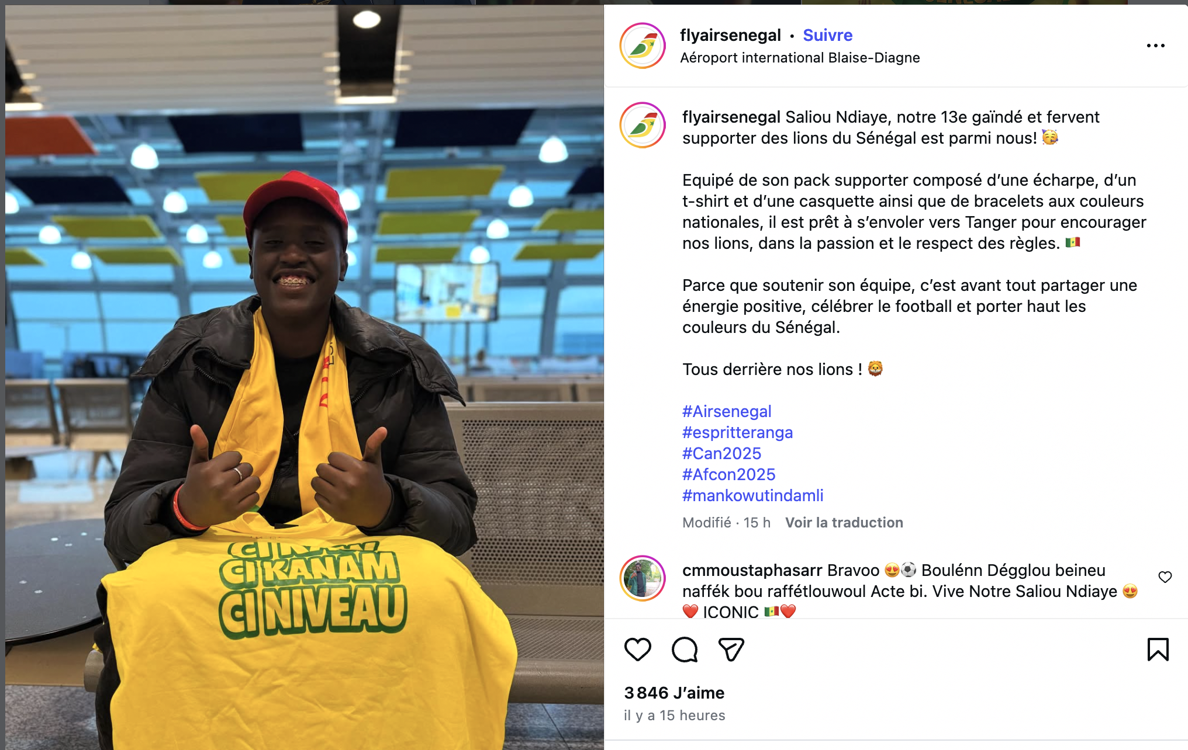This screenshot has width=1188, height=750.
Task: Share the post via paper plane icon
Action: tap(731, 650)
